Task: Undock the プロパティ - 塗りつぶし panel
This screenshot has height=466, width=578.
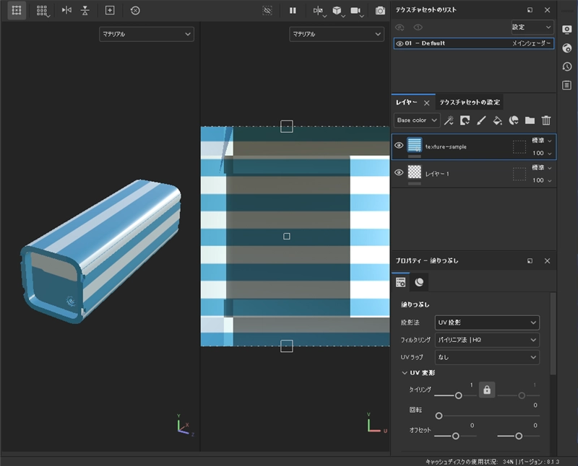Action: (530, 261)
